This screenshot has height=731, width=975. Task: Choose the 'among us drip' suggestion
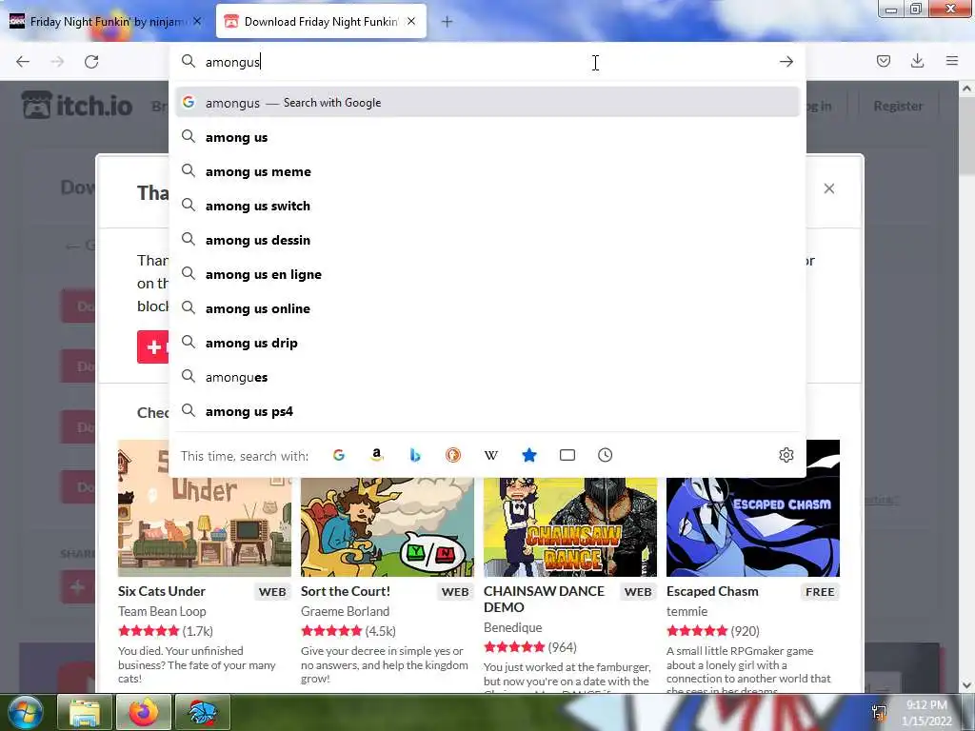tap(487, 342)
